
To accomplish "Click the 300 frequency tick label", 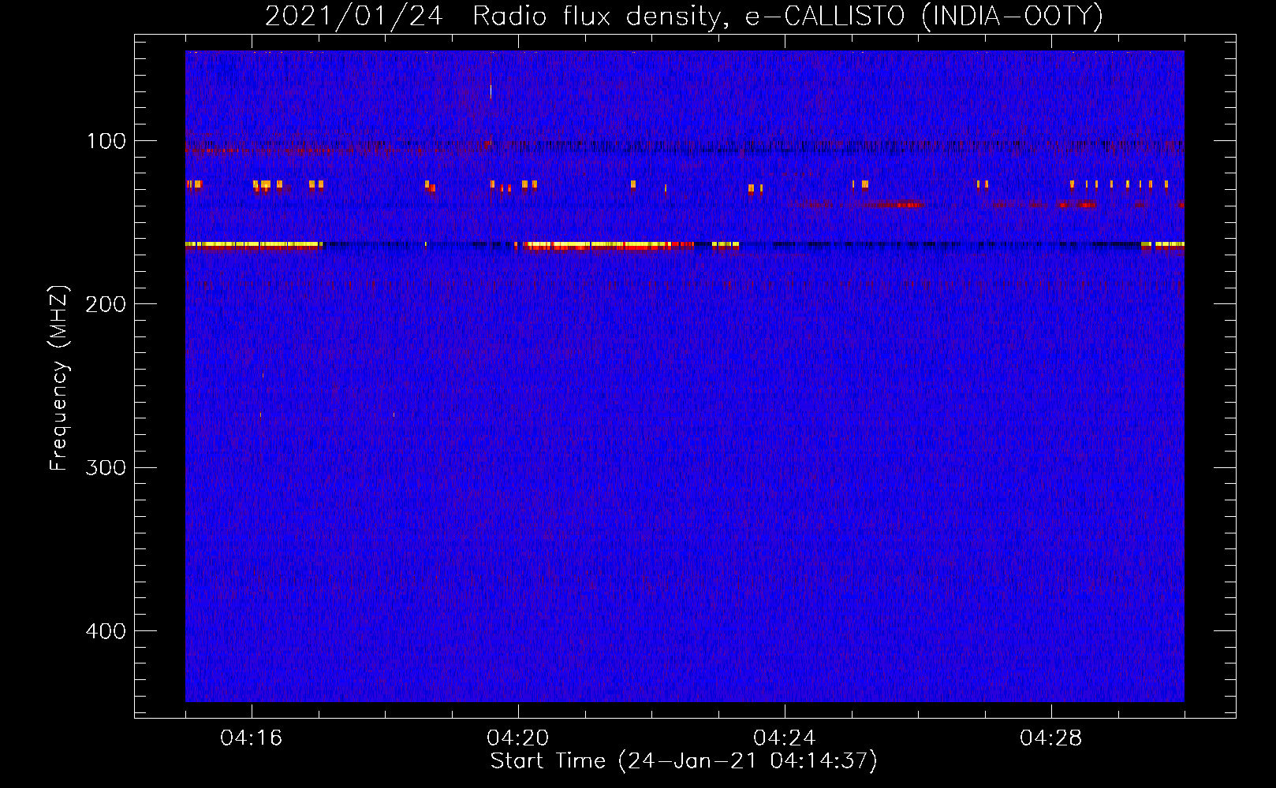I will [x=106, y=467].
